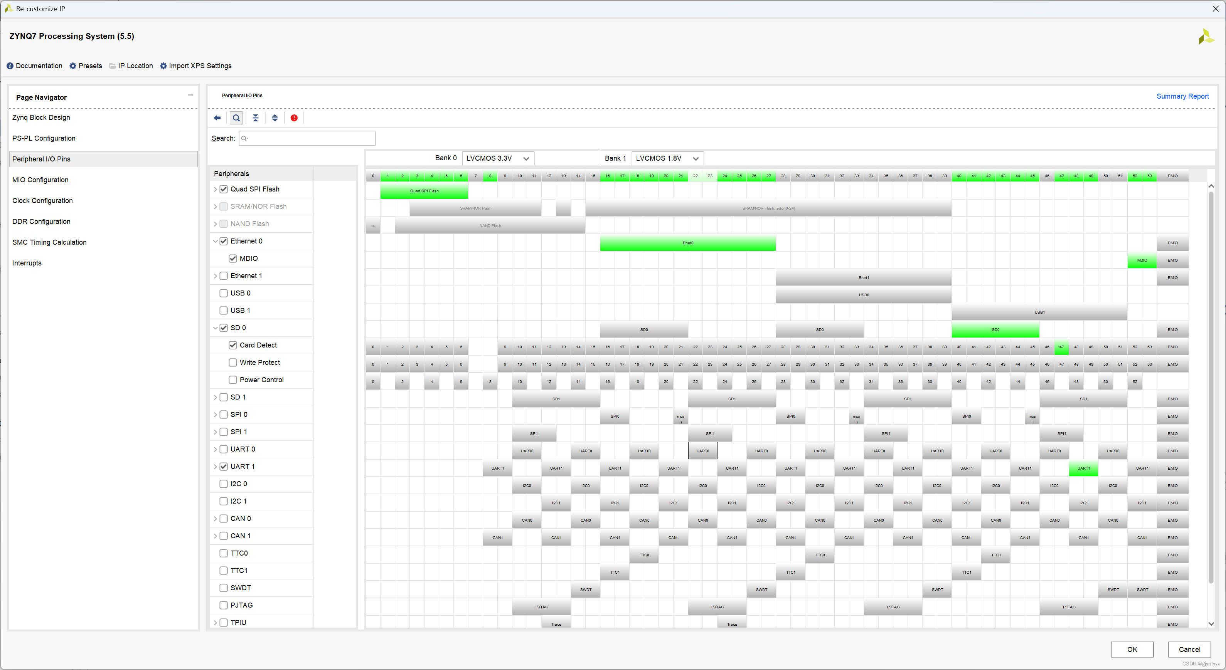Expand the UART 1 tree node
Screen dimensions: 1226x670
[215, 467]
